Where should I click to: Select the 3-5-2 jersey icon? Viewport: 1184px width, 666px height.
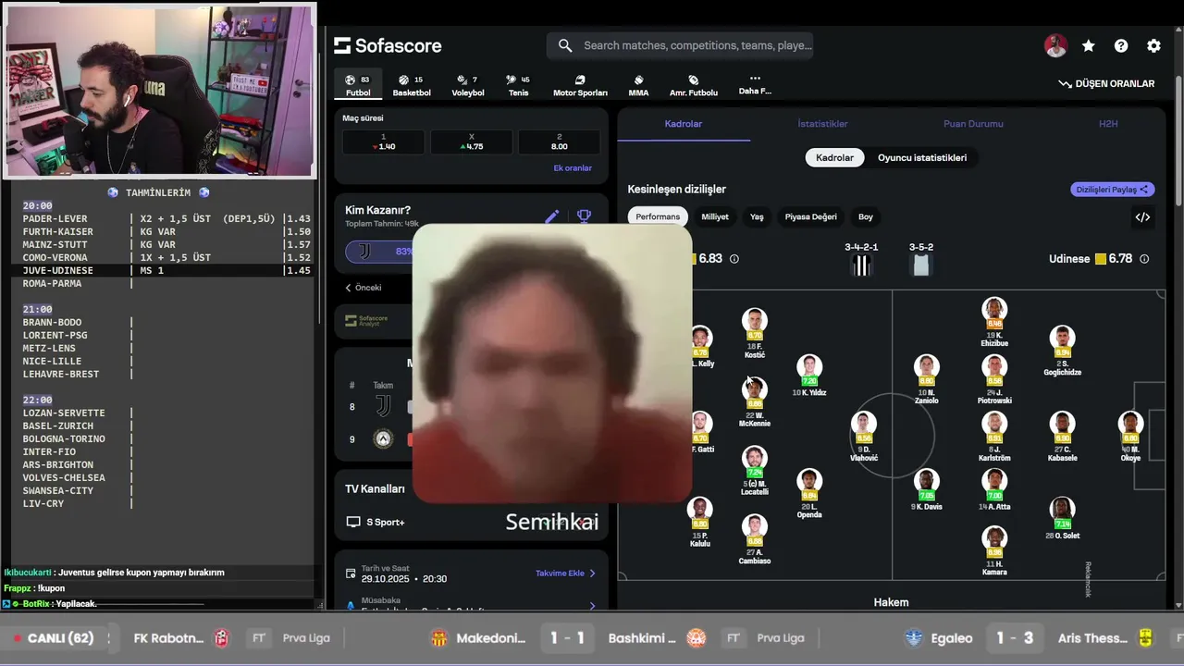[921, 265]
